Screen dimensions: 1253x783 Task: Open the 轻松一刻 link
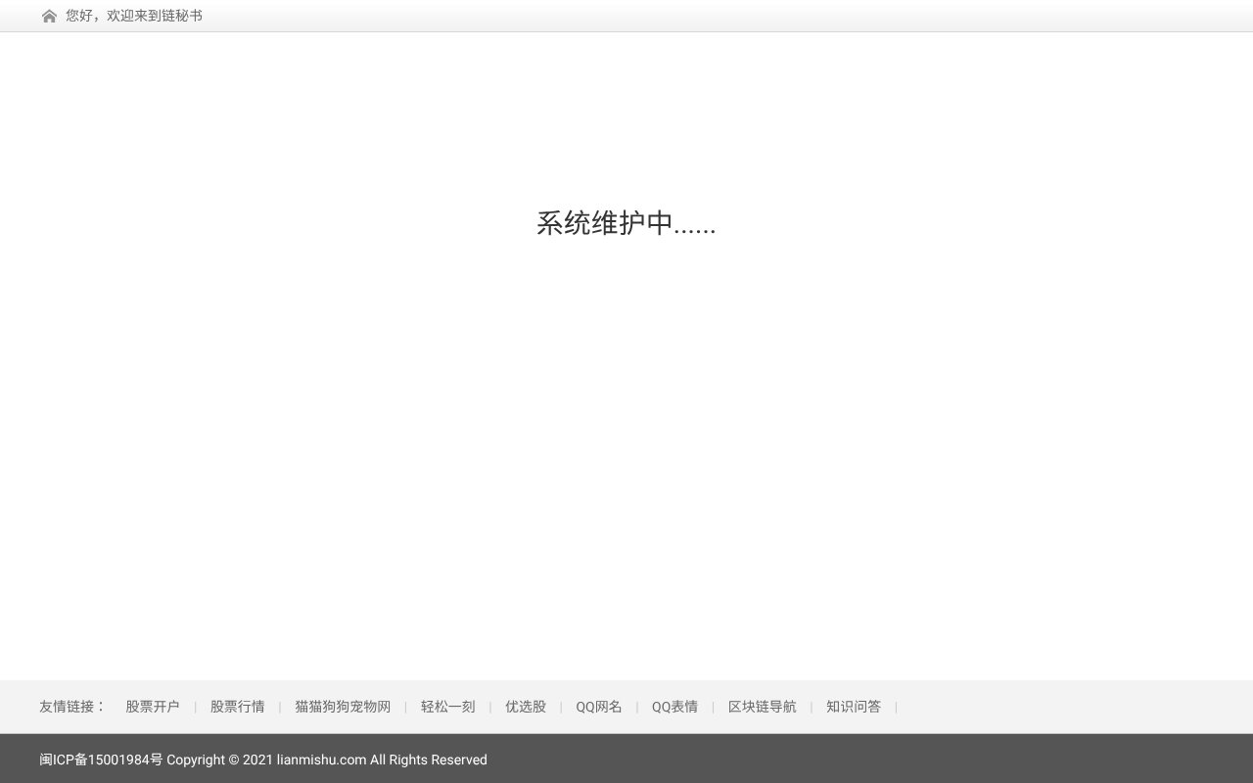coord(447,707)
